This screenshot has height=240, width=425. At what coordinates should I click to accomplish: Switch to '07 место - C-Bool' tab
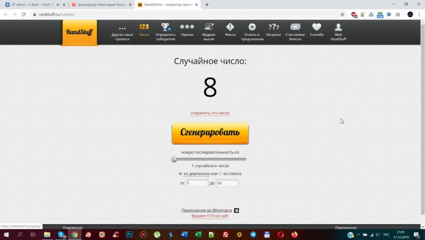tap(33, 5)
